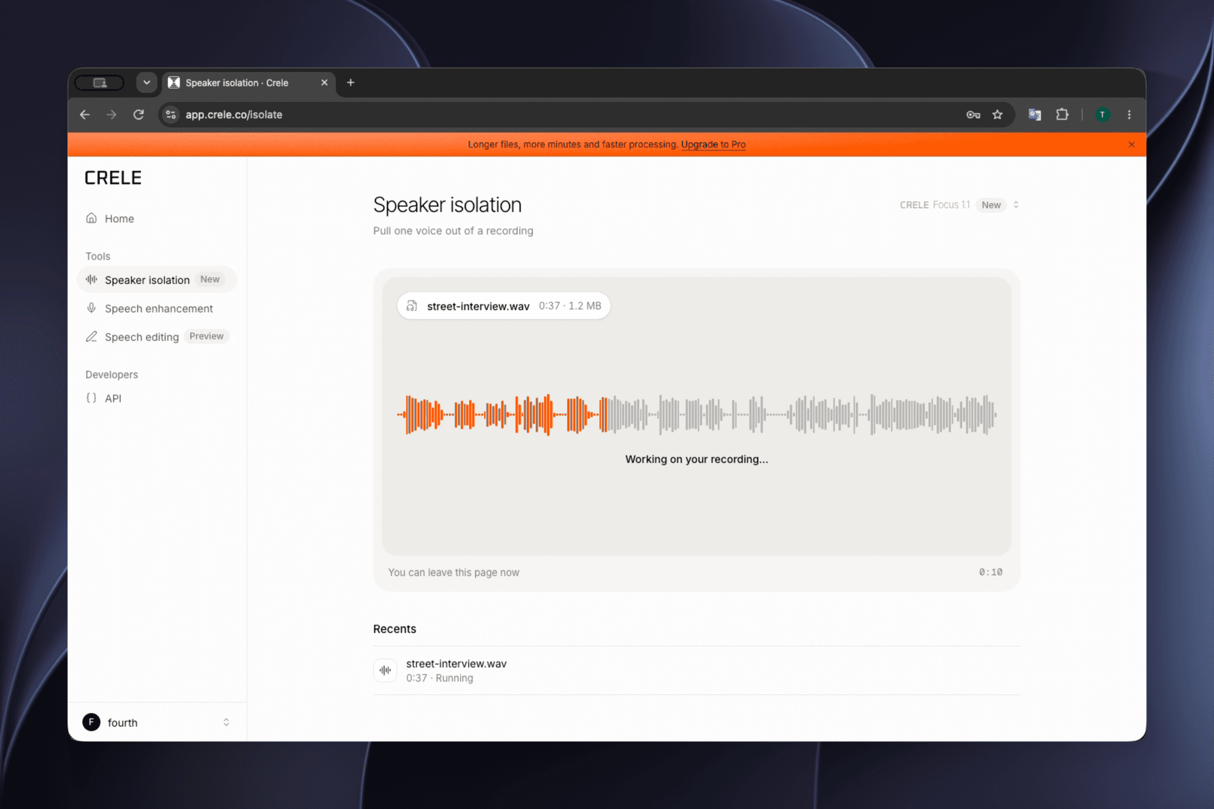Viewport: 1214px width, 809px height.
Task: Follow the Upgrade to Pro link
Action: 713,144
